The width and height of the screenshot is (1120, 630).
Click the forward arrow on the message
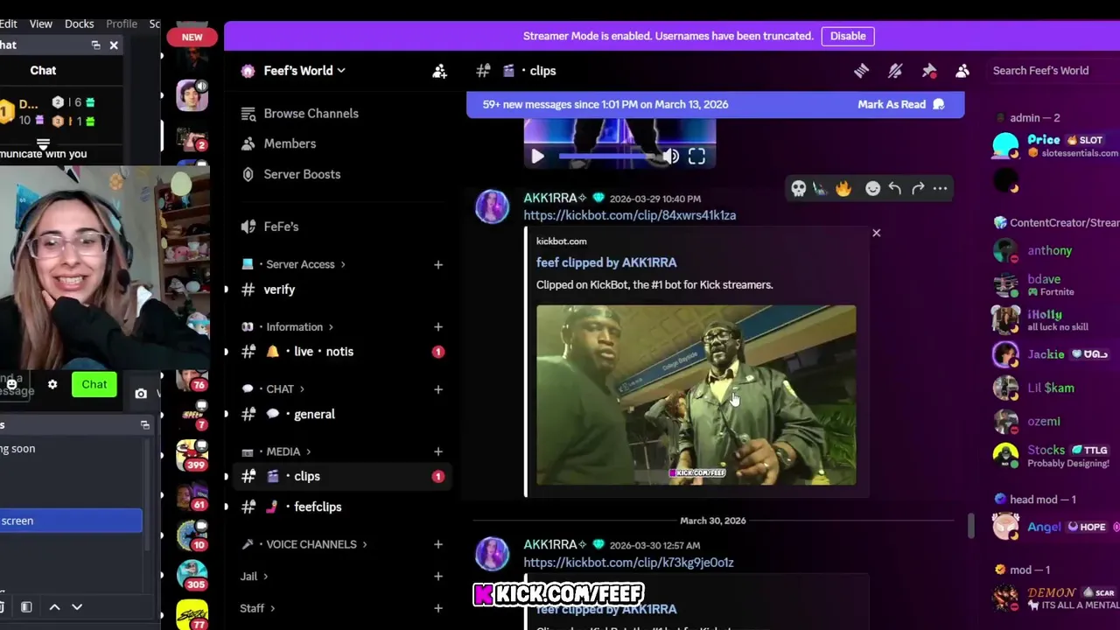click(918, 188)
